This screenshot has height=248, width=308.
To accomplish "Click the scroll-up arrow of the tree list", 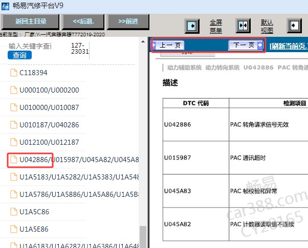I will (x=143, y=41).
